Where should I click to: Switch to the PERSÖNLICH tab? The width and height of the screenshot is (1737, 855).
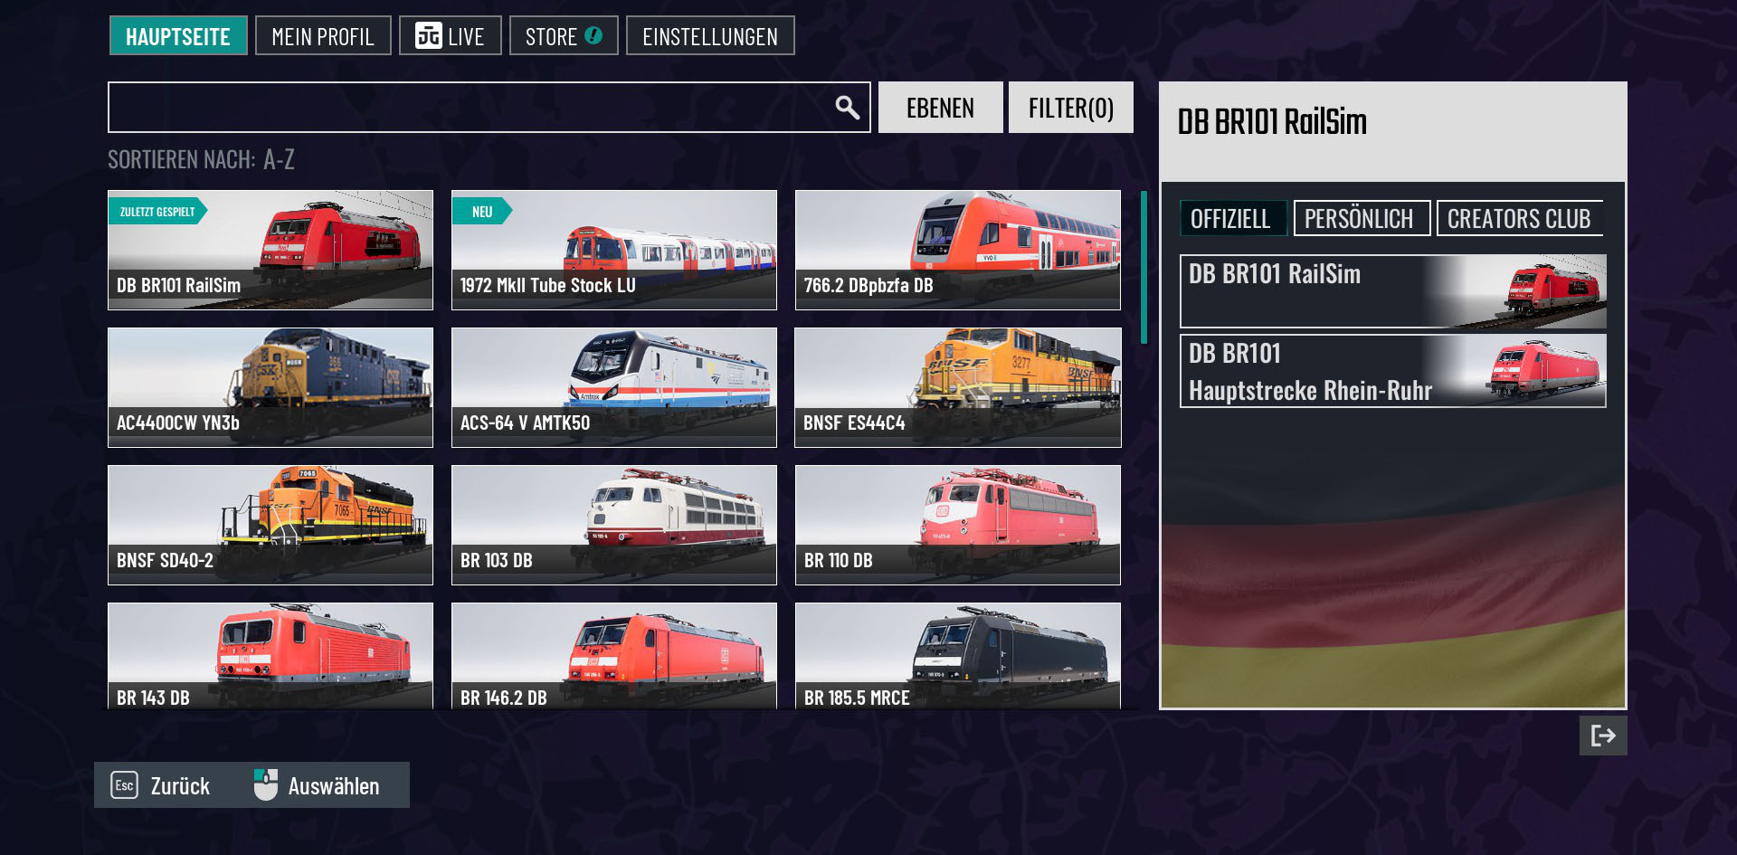(x=1362, y=218)
